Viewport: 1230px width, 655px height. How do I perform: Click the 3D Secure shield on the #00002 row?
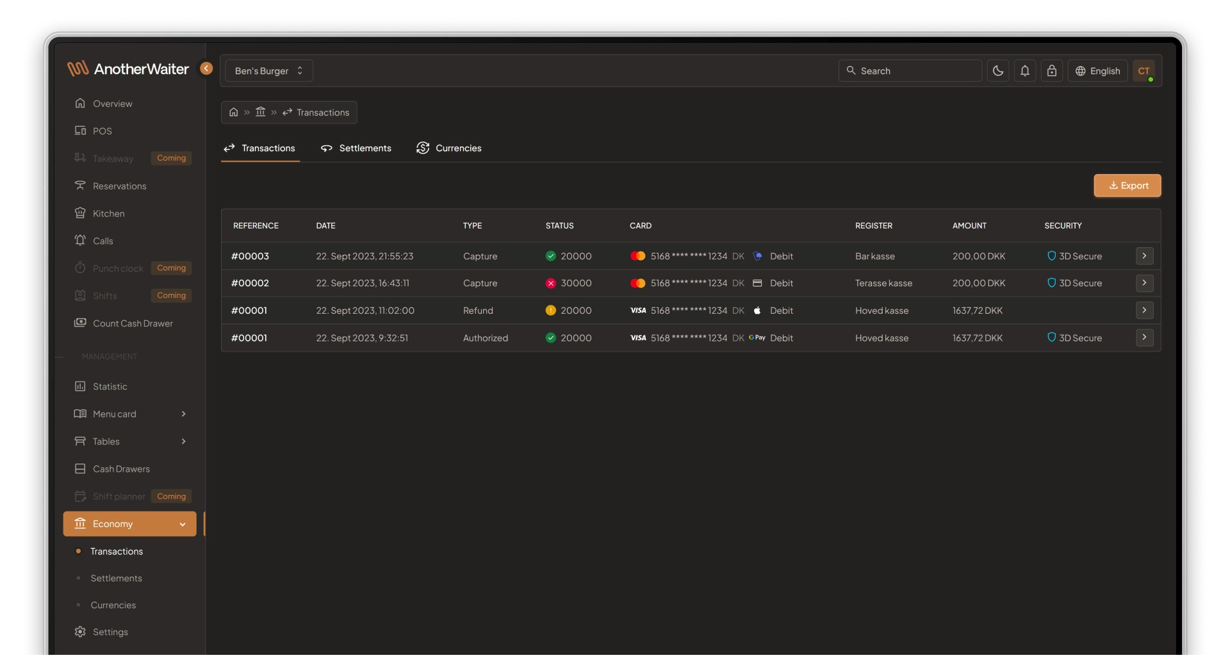[x=1051, y=282]
